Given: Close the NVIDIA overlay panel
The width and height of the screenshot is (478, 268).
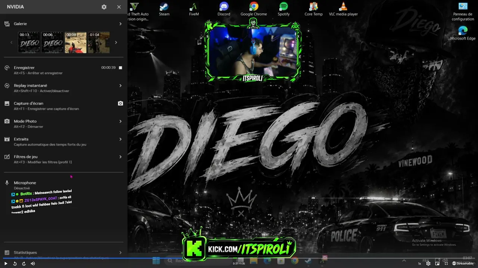Looking at the screenshot, I should pos(119,7).
